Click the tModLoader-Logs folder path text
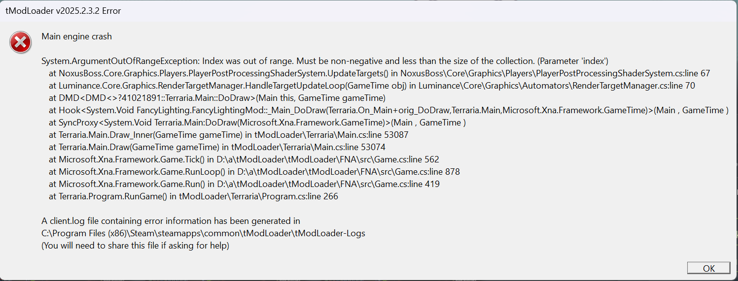 203,233
